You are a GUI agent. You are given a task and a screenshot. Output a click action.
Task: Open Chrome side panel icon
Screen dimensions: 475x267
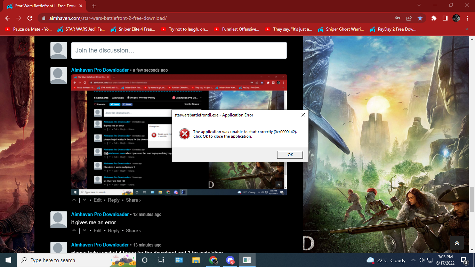click(445, 18)
